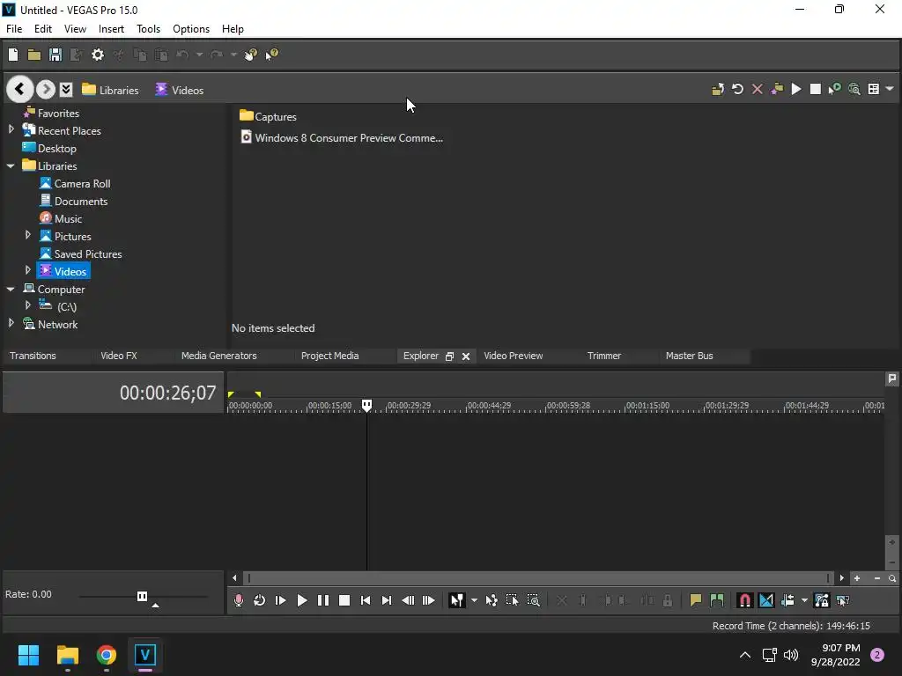Expand the Recent Places tree node
The height and width of the screenshot is (676, 902).
(11, 130)
